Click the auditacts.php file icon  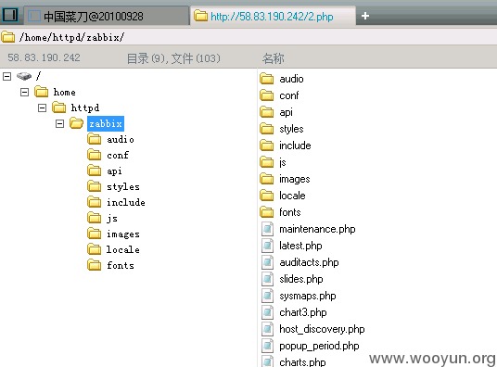click(267, 262)
